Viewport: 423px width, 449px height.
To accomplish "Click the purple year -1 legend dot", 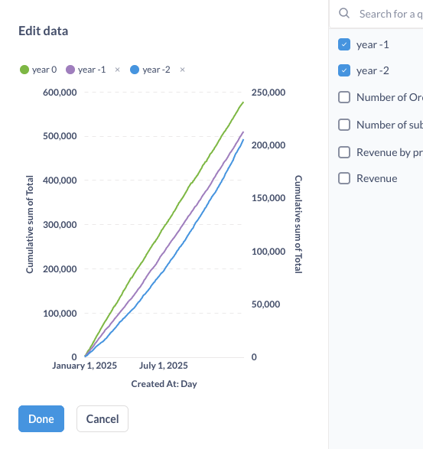I will click(70, 70).
